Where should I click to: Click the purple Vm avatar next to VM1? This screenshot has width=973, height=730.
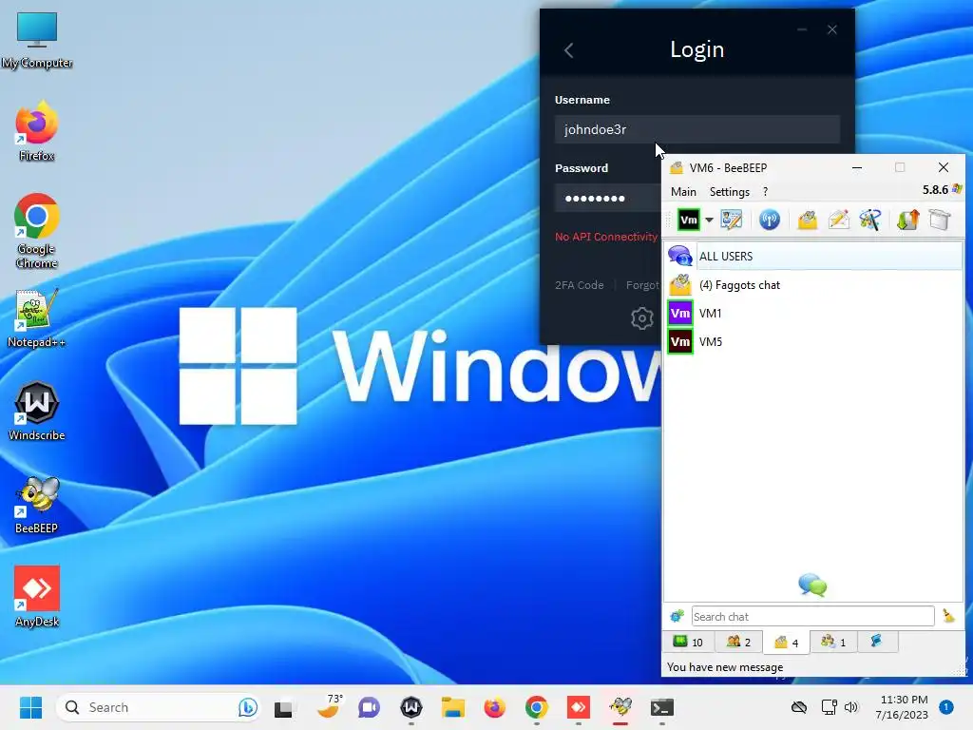click(x=680, y=313)
